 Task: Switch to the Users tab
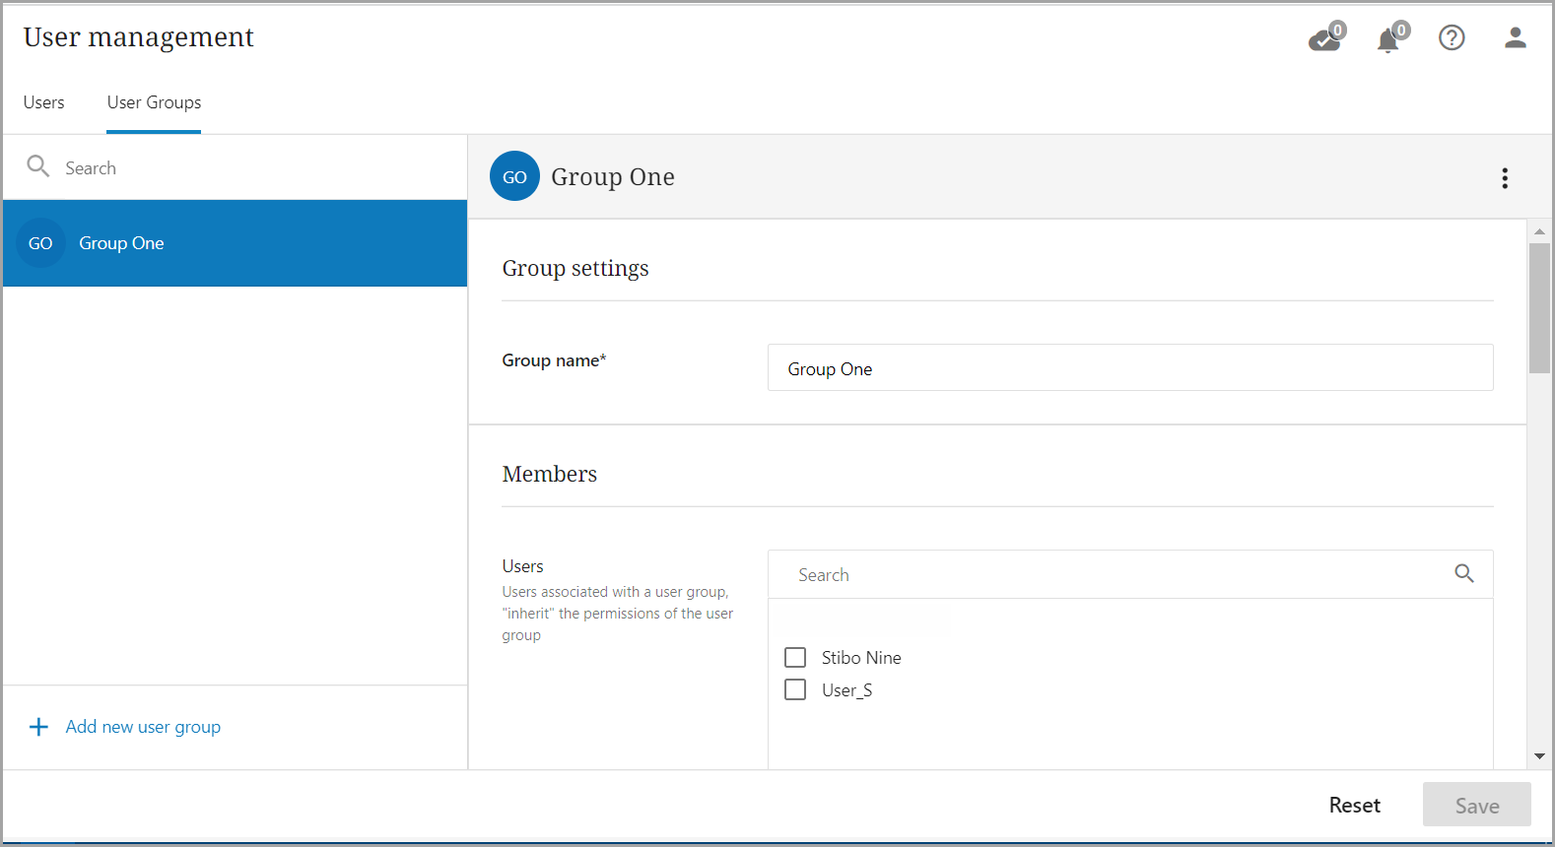point(44,102)
